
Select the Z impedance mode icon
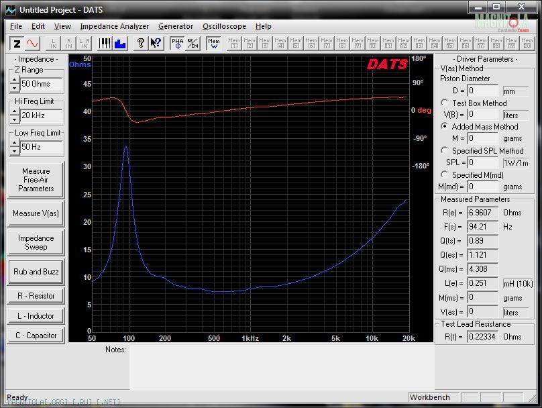pos(17,44)
